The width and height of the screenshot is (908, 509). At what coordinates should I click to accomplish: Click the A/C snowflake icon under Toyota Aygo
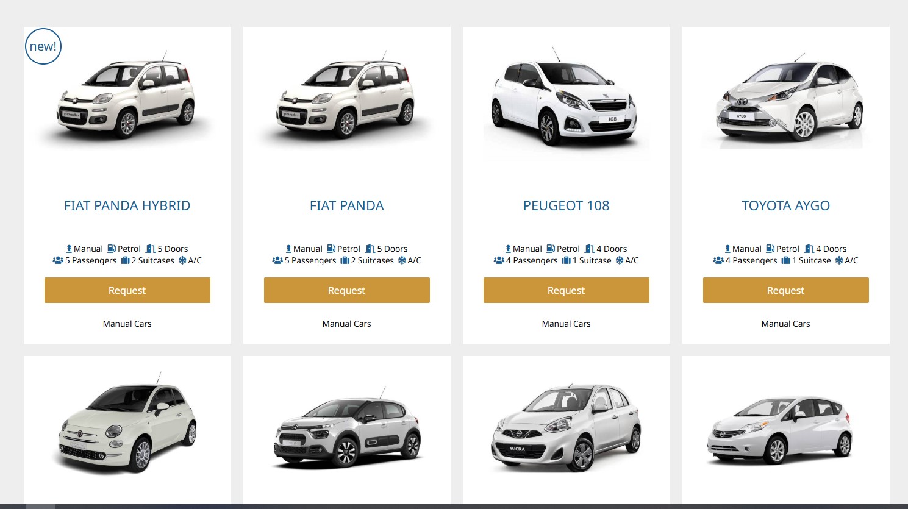click(839, 260)
